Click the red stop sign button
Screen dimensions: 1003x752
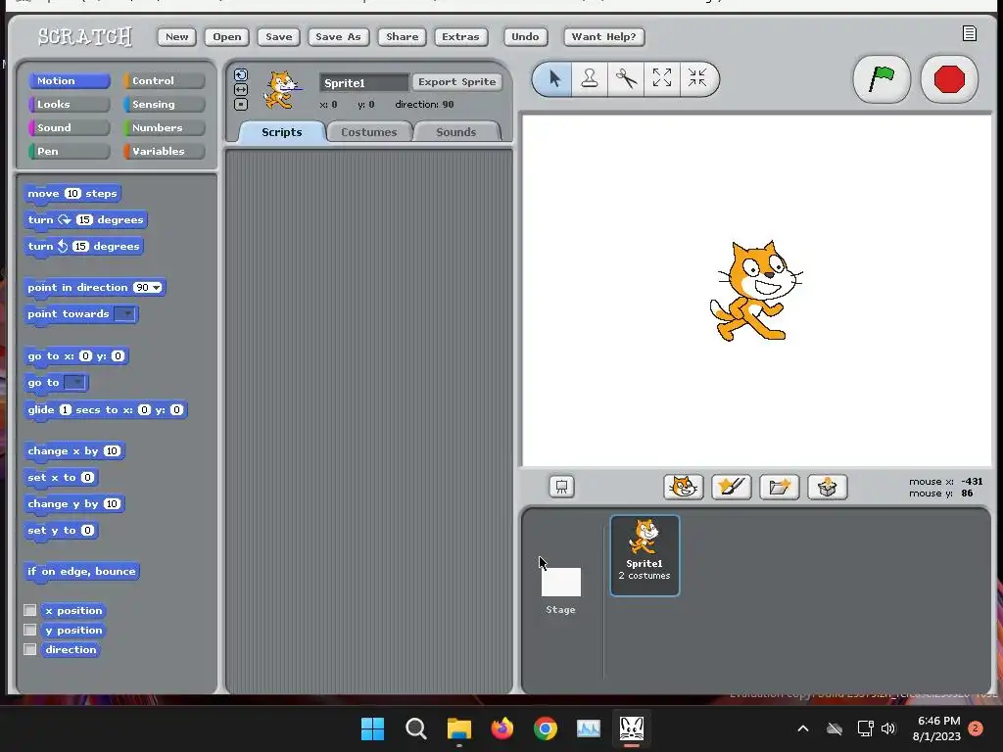click(949, 79)
